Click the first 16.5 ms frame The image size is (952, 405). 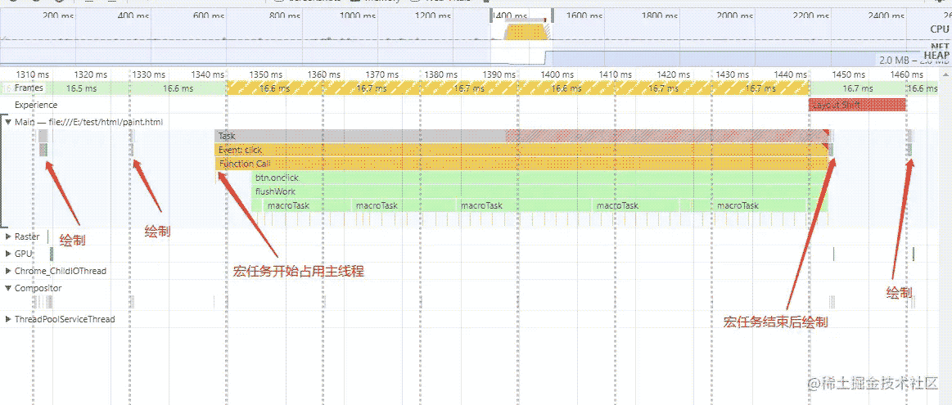pos(81,88)
